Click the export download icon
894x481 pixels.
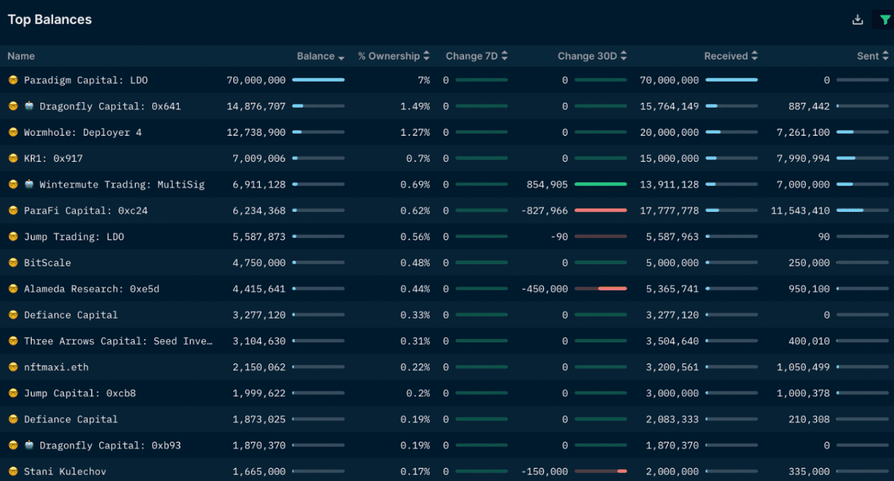click(x=857, y=19)
